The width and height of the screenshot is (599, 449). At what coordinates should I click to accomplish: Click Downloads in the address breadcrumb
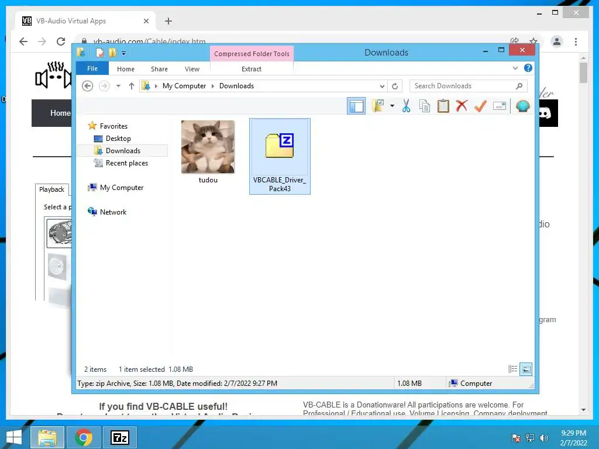[x=236, y=86]
